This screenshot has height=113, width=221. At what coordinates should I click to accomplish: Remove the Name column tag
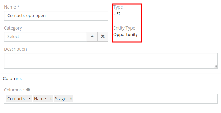coord(51,99)
